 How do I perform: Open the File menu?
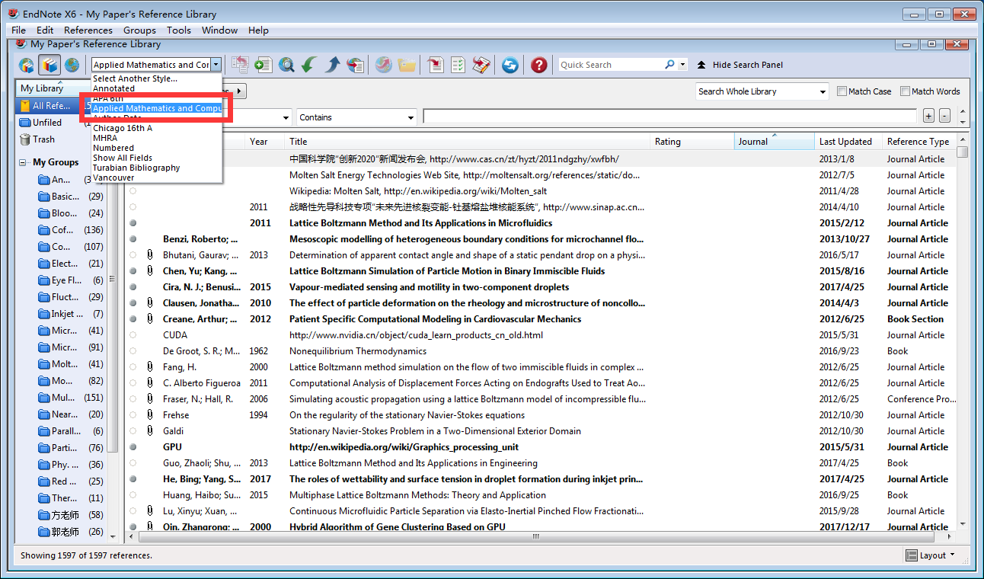pos(19,30)
